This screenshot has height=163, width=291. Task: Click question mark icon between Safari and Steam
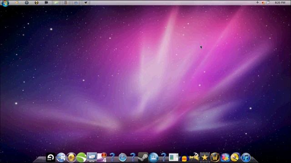(133, 157)
